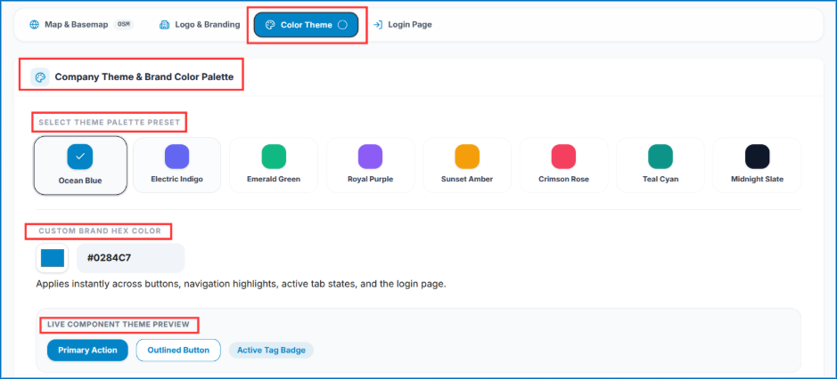The image size is (837, 379).
Task: Switch to Logo & Branding tab
Action: click(x=200, y=25)
